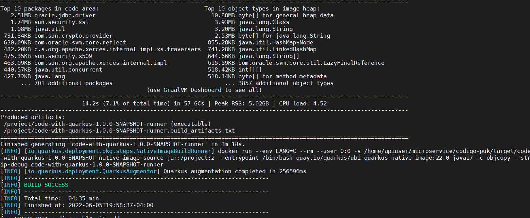Click 'com.oracle.svm.core.util.LazyFinalReference' text
The width and height of the screenshot is (530, 218).
pyautogui.click(x=311, y=63)
